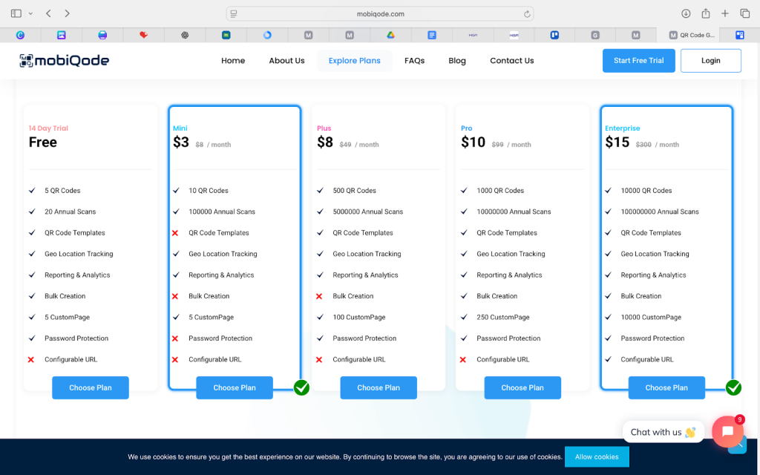Screen dimensions: 760x475
Task: Reload the page from the address bar
Action: [527, 13]
